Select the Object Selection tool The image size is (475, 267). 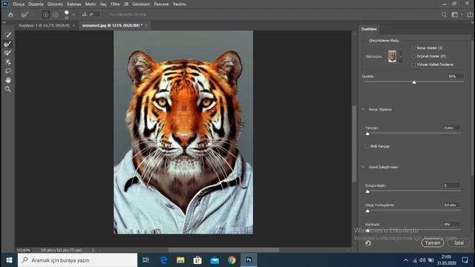[8, 62]
